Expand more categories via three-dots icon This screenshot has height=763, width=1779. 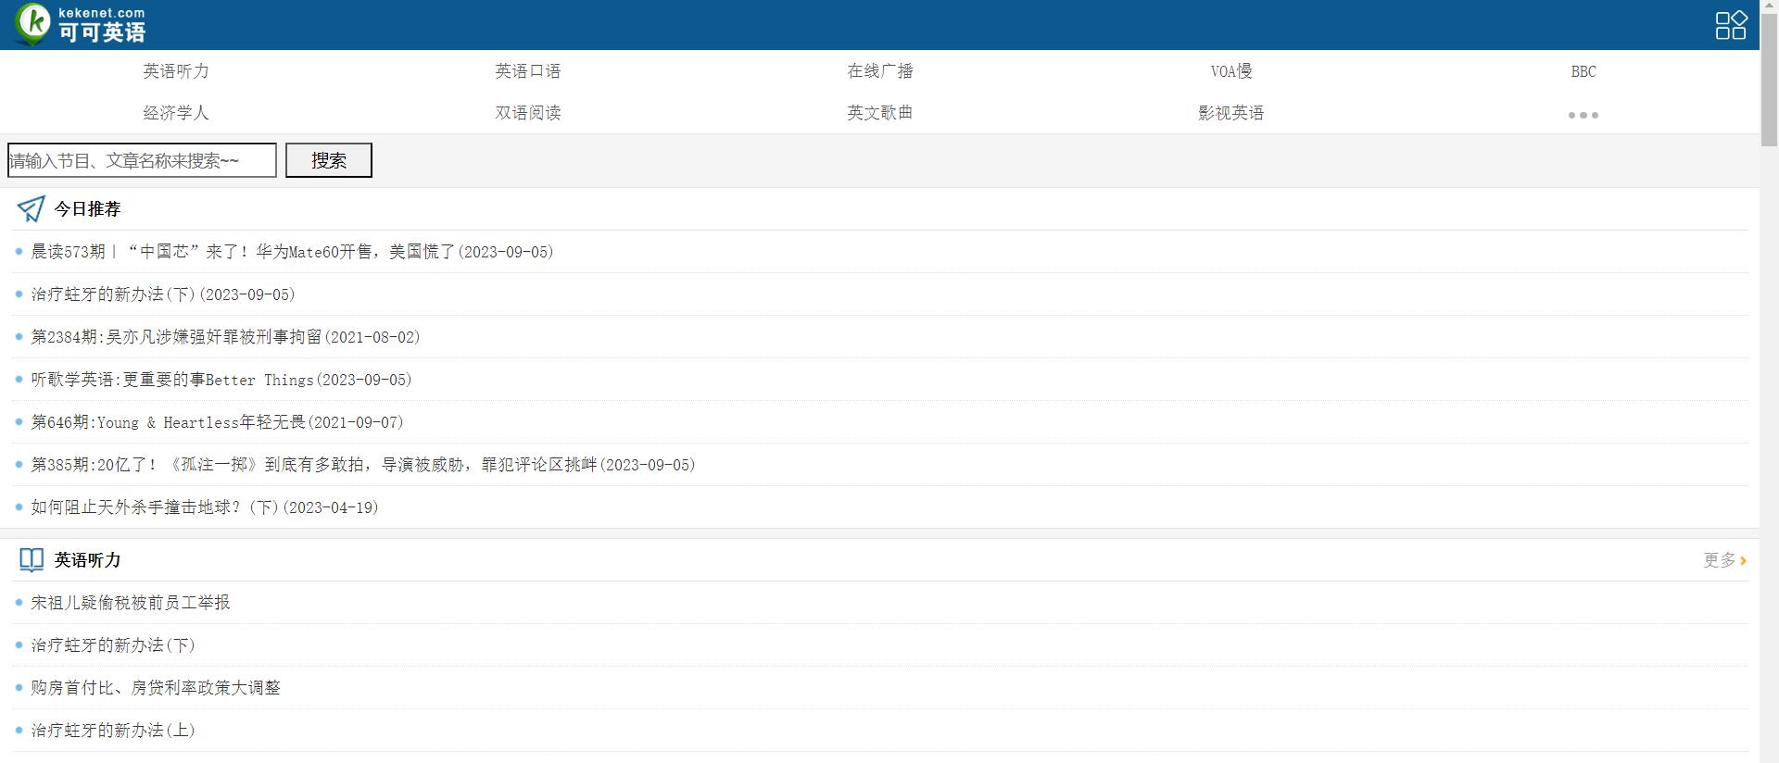(1583, 115)
